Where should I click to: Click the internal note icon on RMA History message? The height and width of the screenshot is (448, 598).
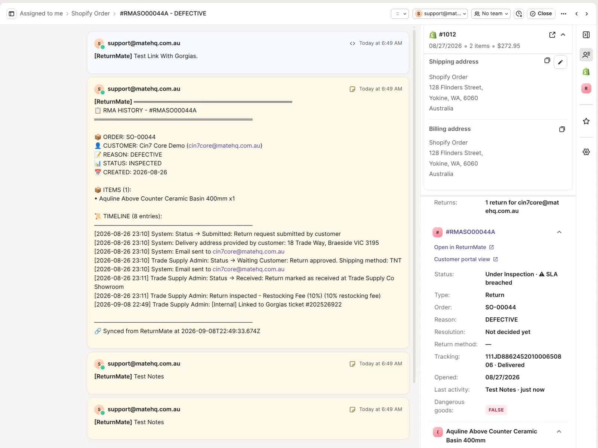[352, 89]
